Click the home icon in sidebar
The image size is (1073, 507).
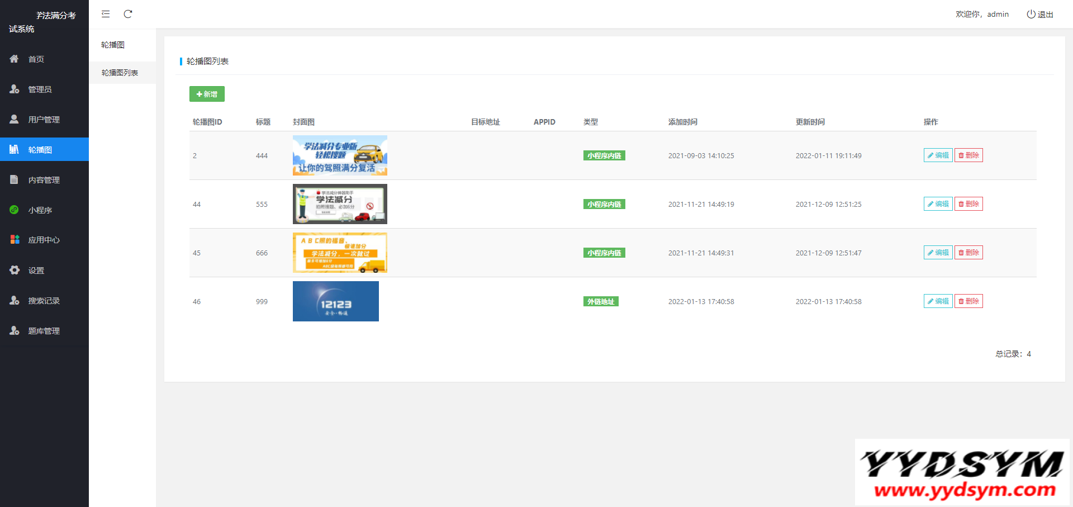tap(15, 59)
